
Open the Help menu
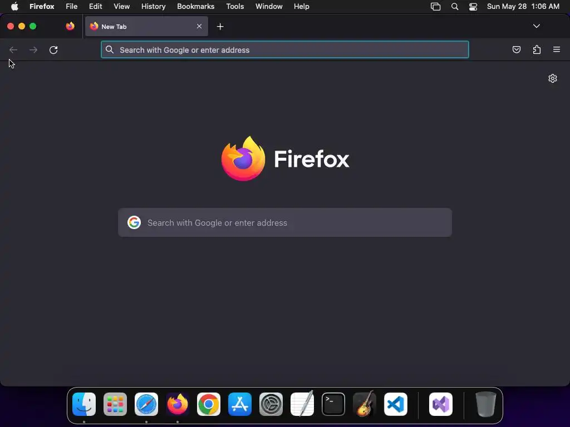[301, 6]
